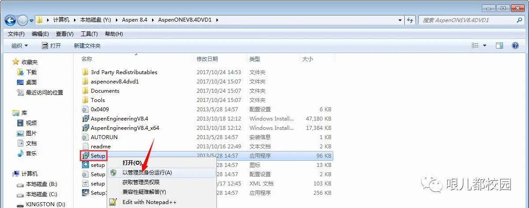The image size is (529, 208).
Task: Select the Tools folder icon
Action: click(86, 100)
